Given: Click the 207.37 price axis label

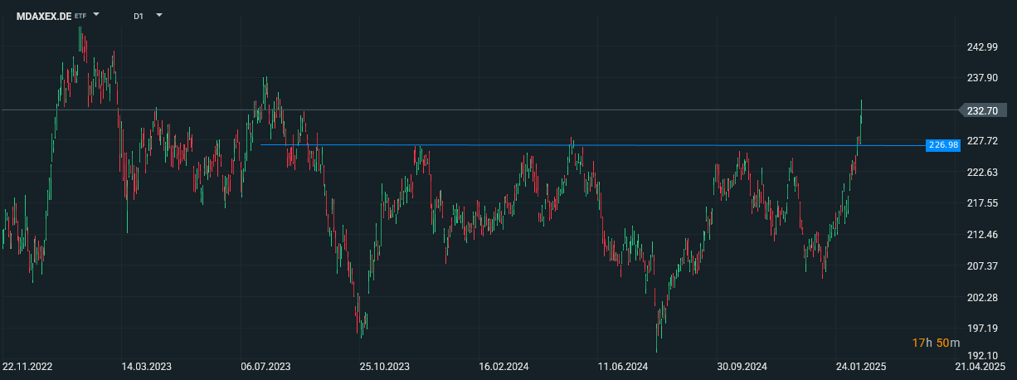Looking at the screenshot, I should [982, 266].
